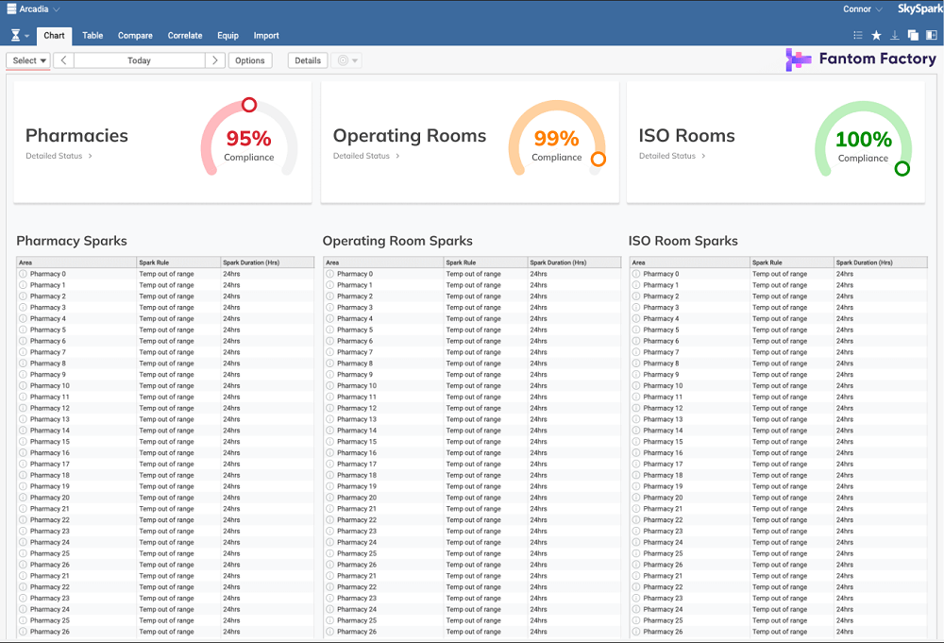Viewport: 944px width, 643px height.
Task: Sort Pharmacy Sparks by Spark Rule header
Action: point(178,262)
